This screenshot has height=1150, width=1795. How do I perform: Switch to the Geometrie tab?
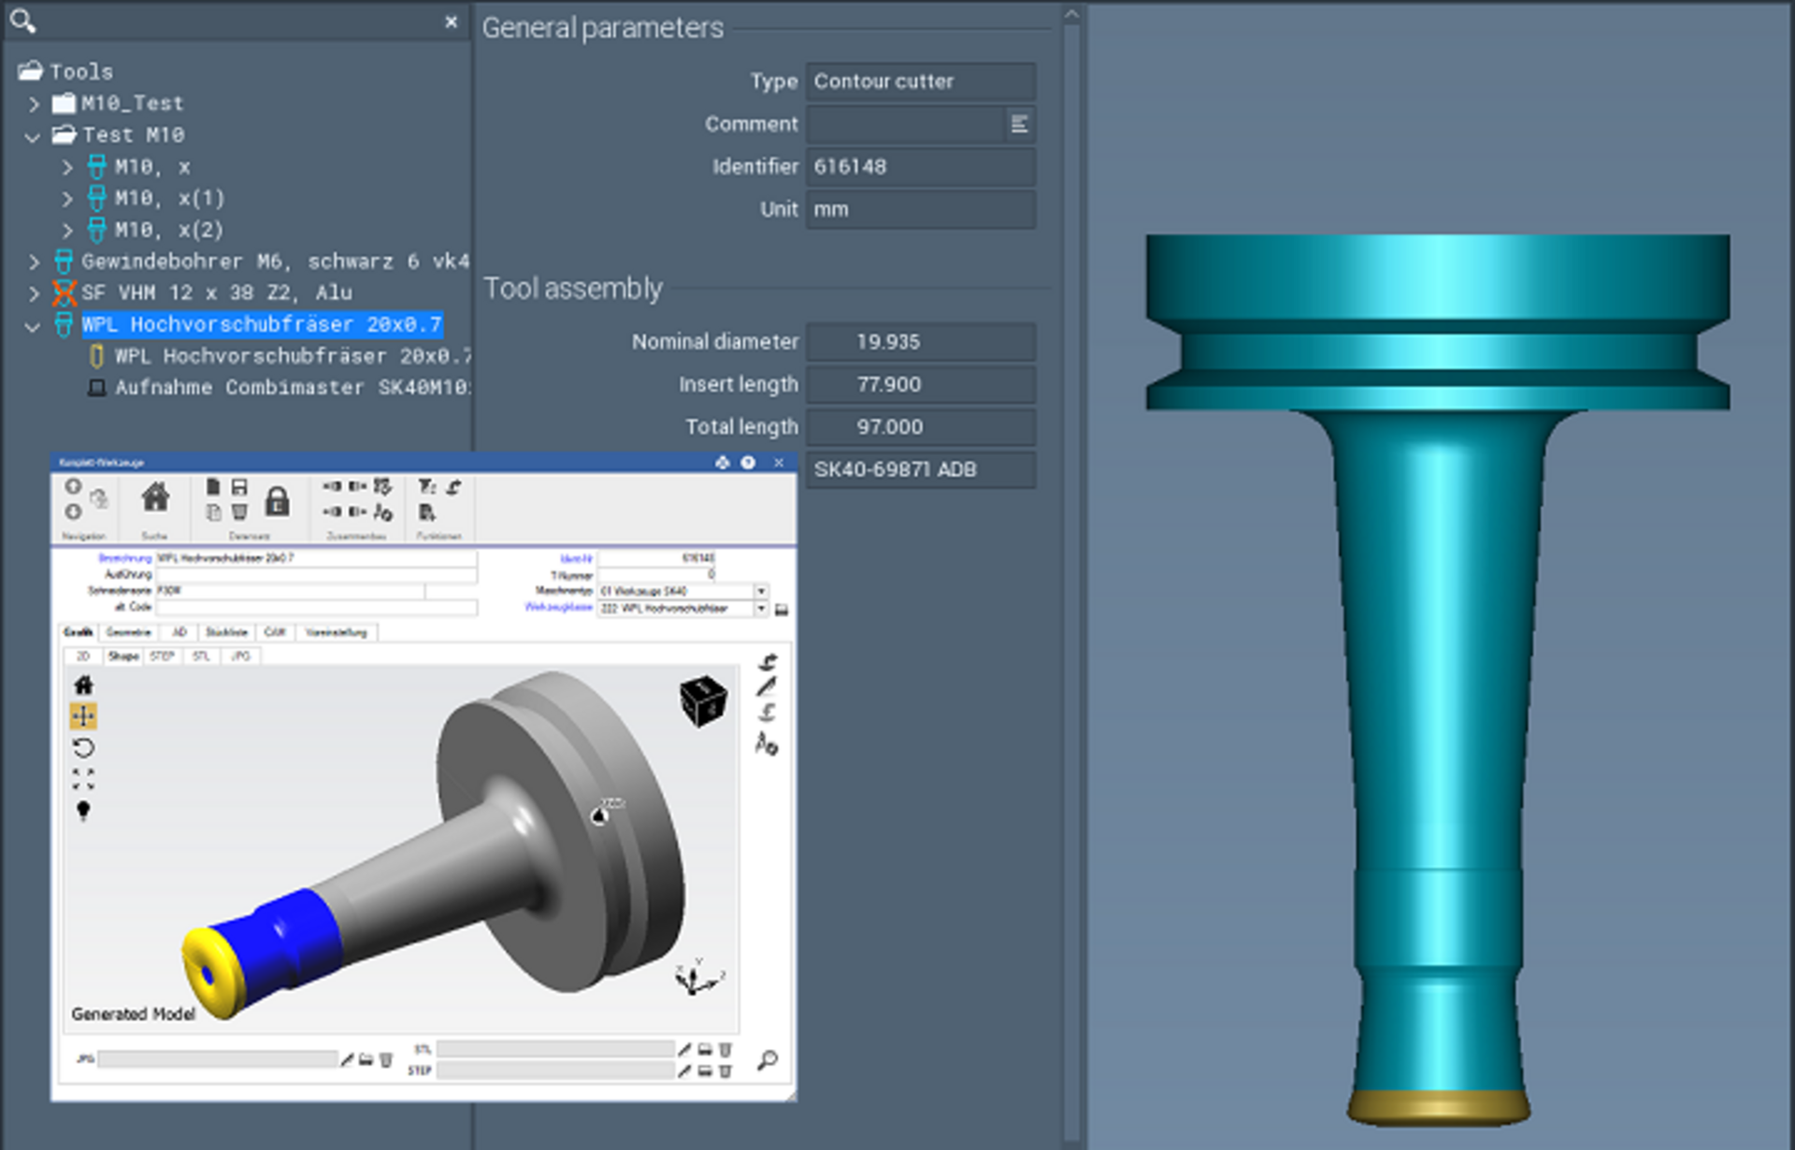[x=128, y=633]
